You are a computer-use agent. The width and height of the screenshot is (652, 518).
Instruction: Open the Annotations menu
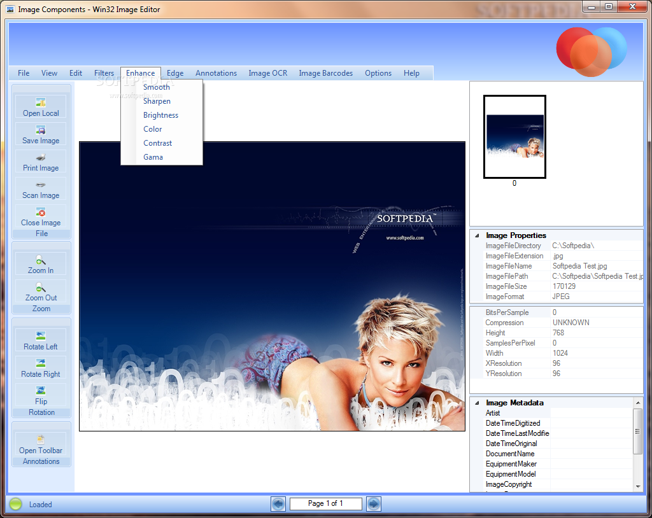(216, 73)
